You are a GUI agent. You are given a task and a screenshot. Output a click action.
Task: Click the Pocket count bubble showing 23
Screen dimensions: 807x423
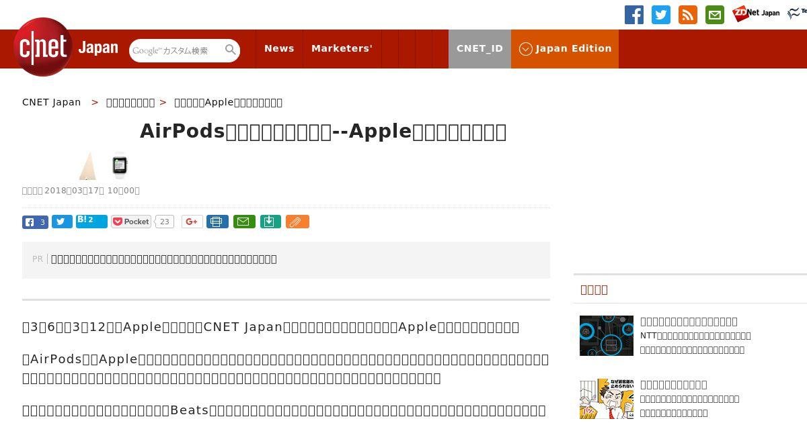[x=165, y=222]
